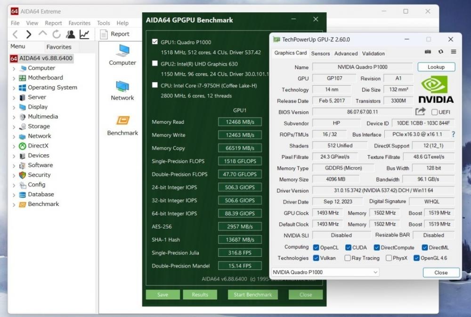Open the Benchmark icon in AIDA64 main pane
Image resolution: width=471 pixels, height=317 pixels.
click(x=122, y=126)
